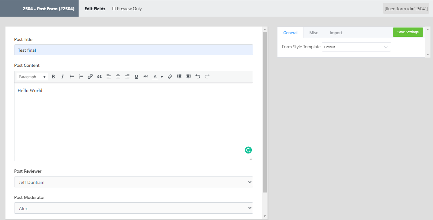Insert a numbered list
Viewport: 433px width, 220px height.
pyautogui.click(x=81, y=77)
